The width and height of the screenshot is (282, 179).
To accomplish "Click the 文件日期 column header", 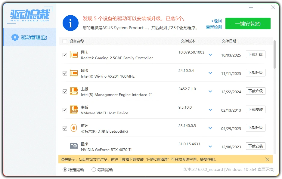I will pyautogui.click(x=229, y=41).
